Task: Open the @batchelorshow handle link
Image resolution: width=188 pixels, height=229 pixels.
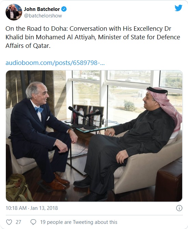Action: (43, 16)
